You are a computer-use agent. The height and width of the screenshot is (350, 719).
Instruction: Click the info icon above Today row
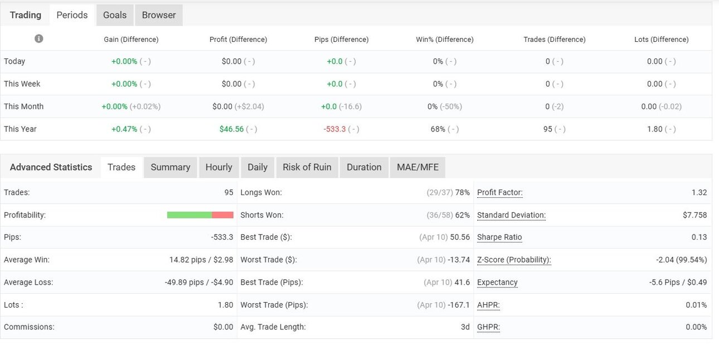[x=38, y=38]
